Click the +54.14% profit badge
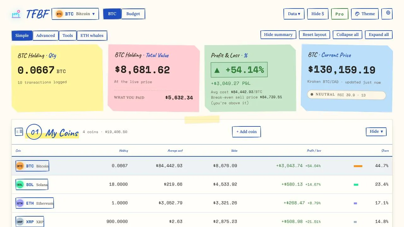The image size is (404, 227). (239, 70)
